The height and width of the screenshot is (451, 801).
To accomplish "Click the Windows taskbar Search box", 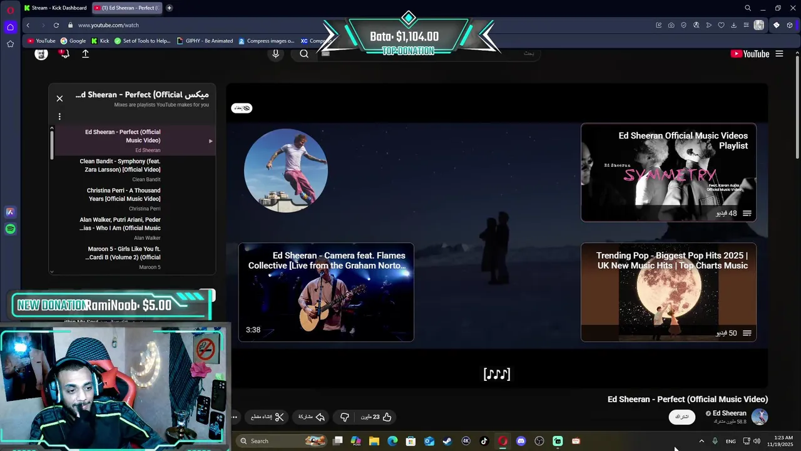I will 282,441.
